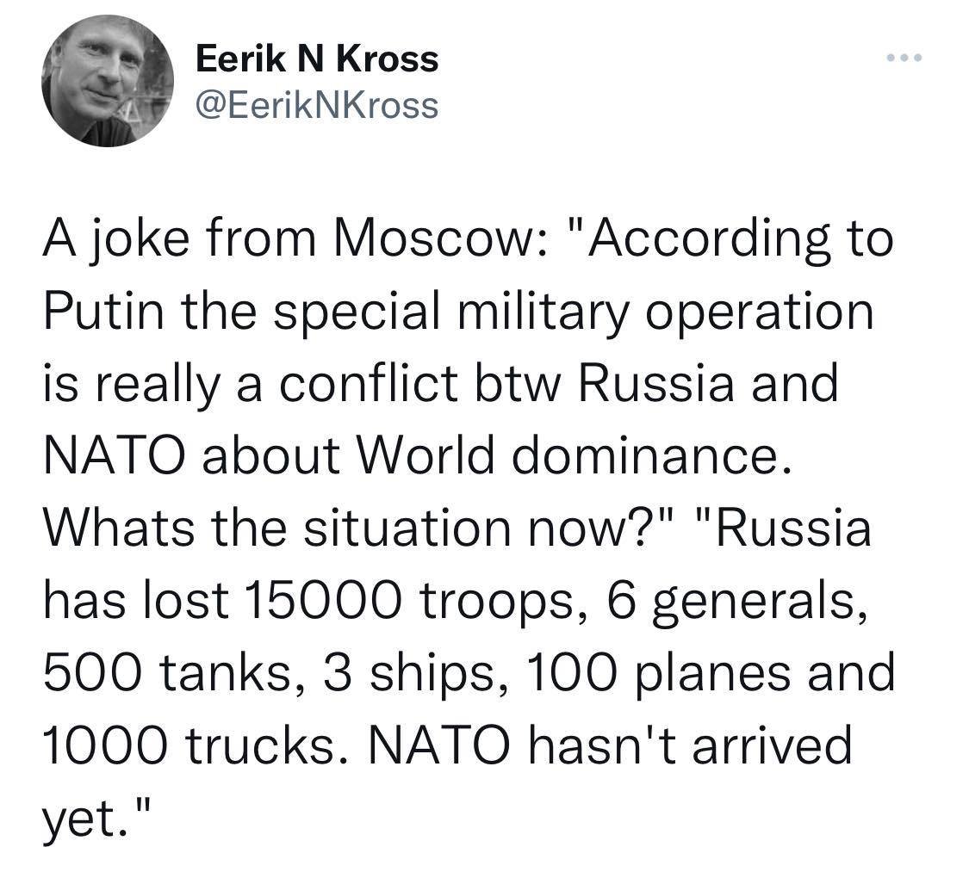Open the @EerikNKross handle link
Screen dimensions: 969x884
point(317,105)
